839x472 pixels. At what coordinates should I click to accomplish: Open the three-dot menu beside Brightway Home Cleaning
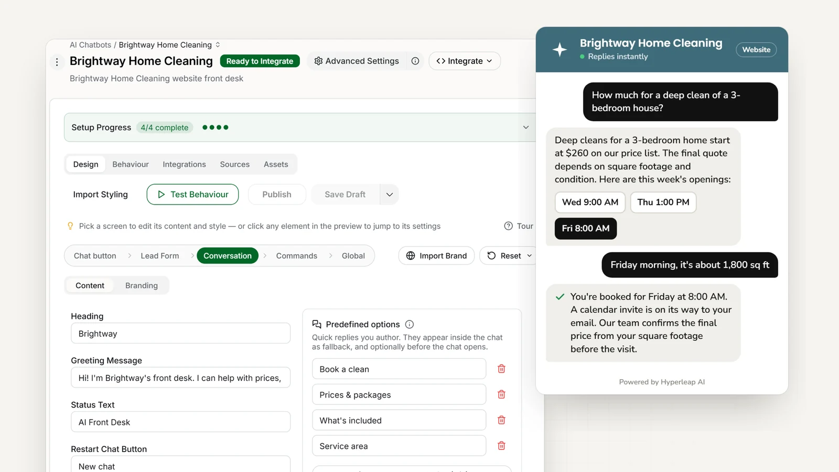click(57, 62)
